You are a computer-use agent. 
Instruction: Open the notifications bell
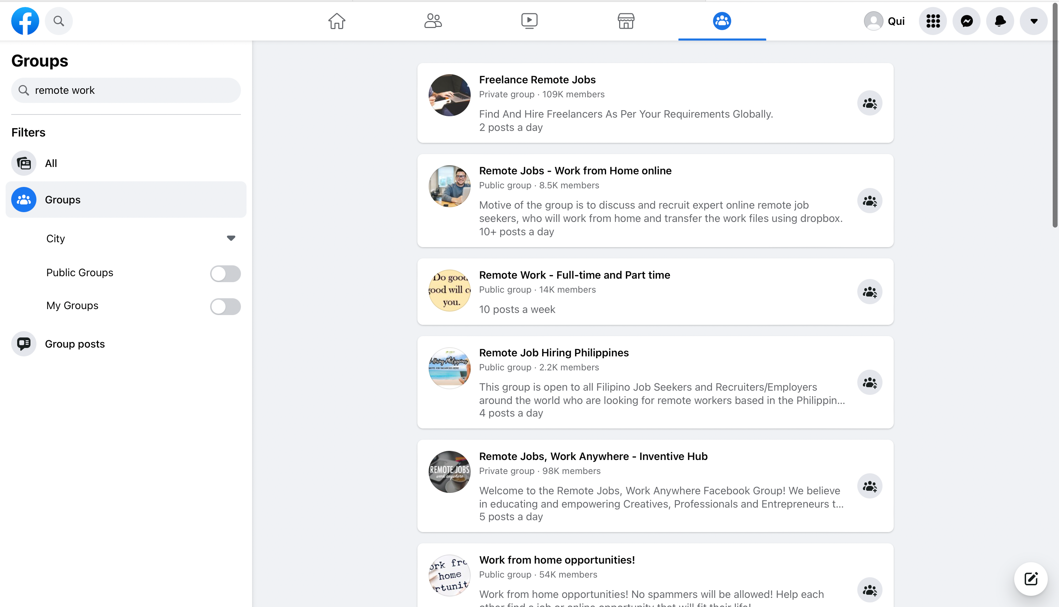coord(1000,21)
